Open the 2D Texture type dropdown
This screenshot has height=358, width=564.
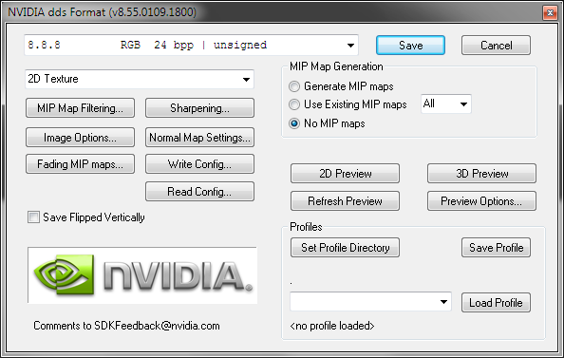[140, 79]
